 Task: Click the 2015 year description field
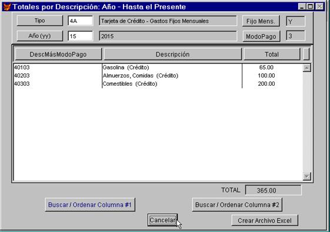[x=168, y=36]
